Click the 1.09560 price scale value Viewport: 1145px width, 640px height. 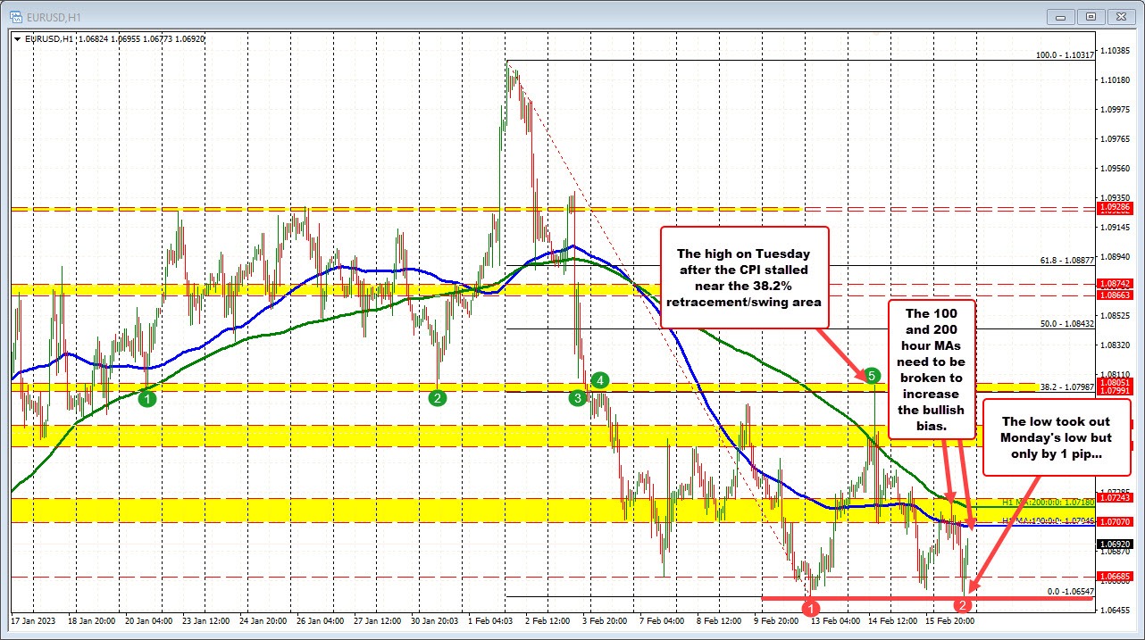1117,168
